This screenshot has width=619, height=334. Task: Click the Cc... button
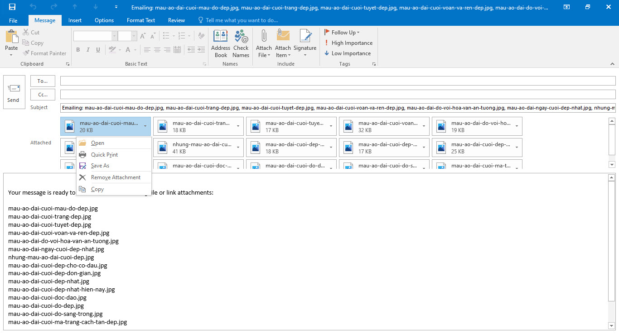tap(43, 95)
